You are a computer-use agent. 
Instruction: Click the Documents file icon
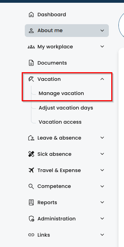[x=31, y=63]
